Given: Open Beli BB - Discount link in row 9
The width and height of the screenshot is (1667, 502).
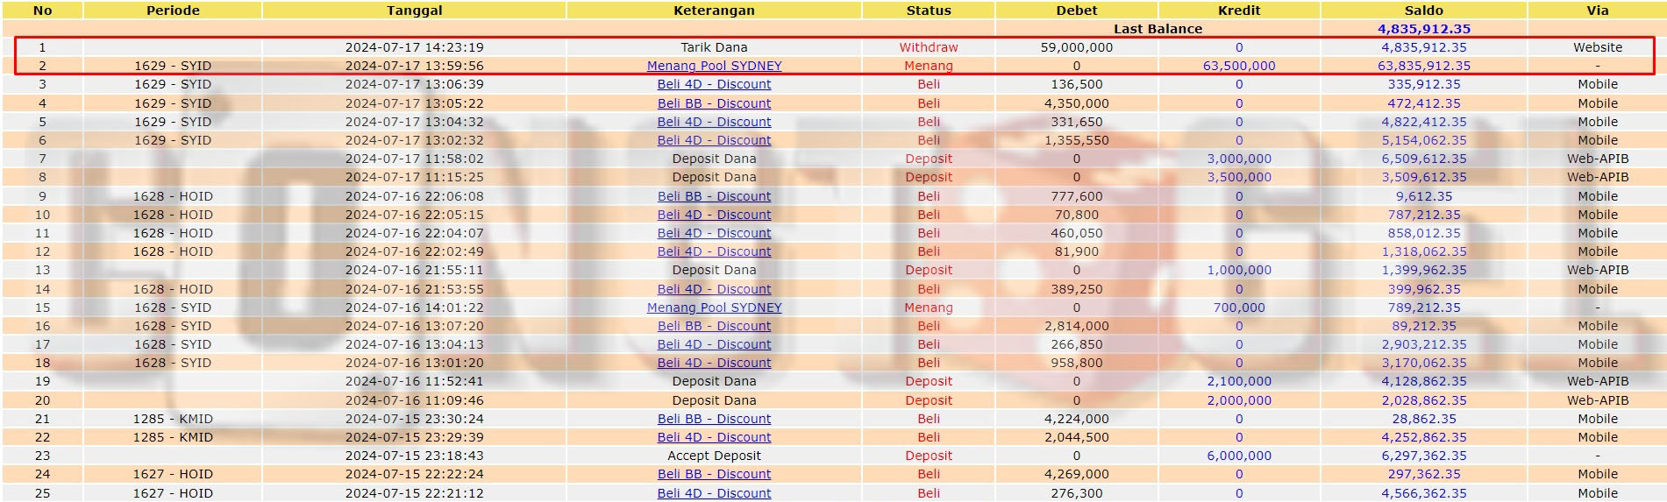Looking at the screenshot, I should pyautogui.click(x=714, y=196).
